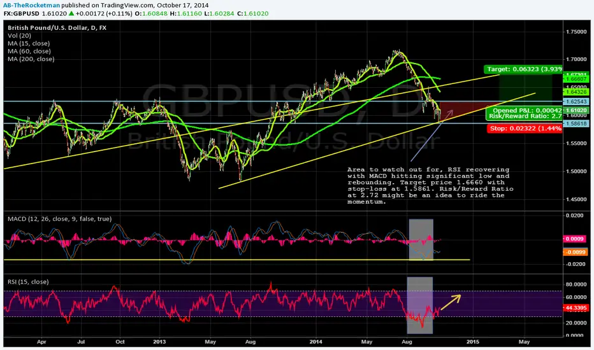Click the 1.75000 price axis label
The image size is (594, 350).
[576, 32]
